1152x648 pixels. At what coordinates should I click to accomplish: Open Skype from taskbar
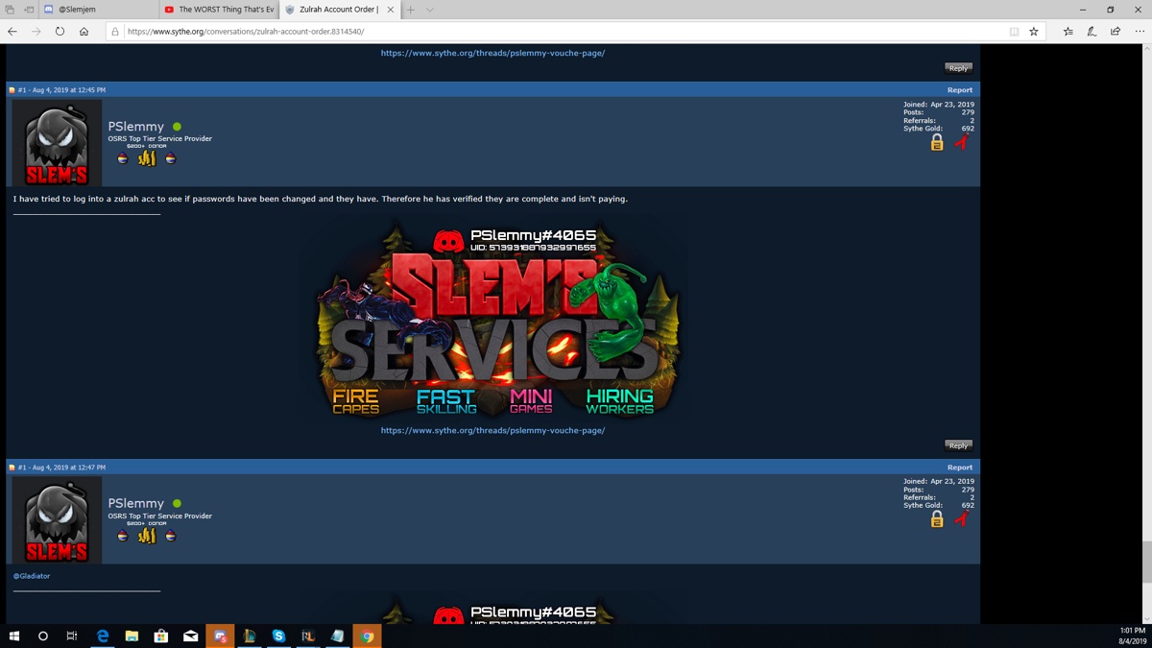[x=278, y=636]
